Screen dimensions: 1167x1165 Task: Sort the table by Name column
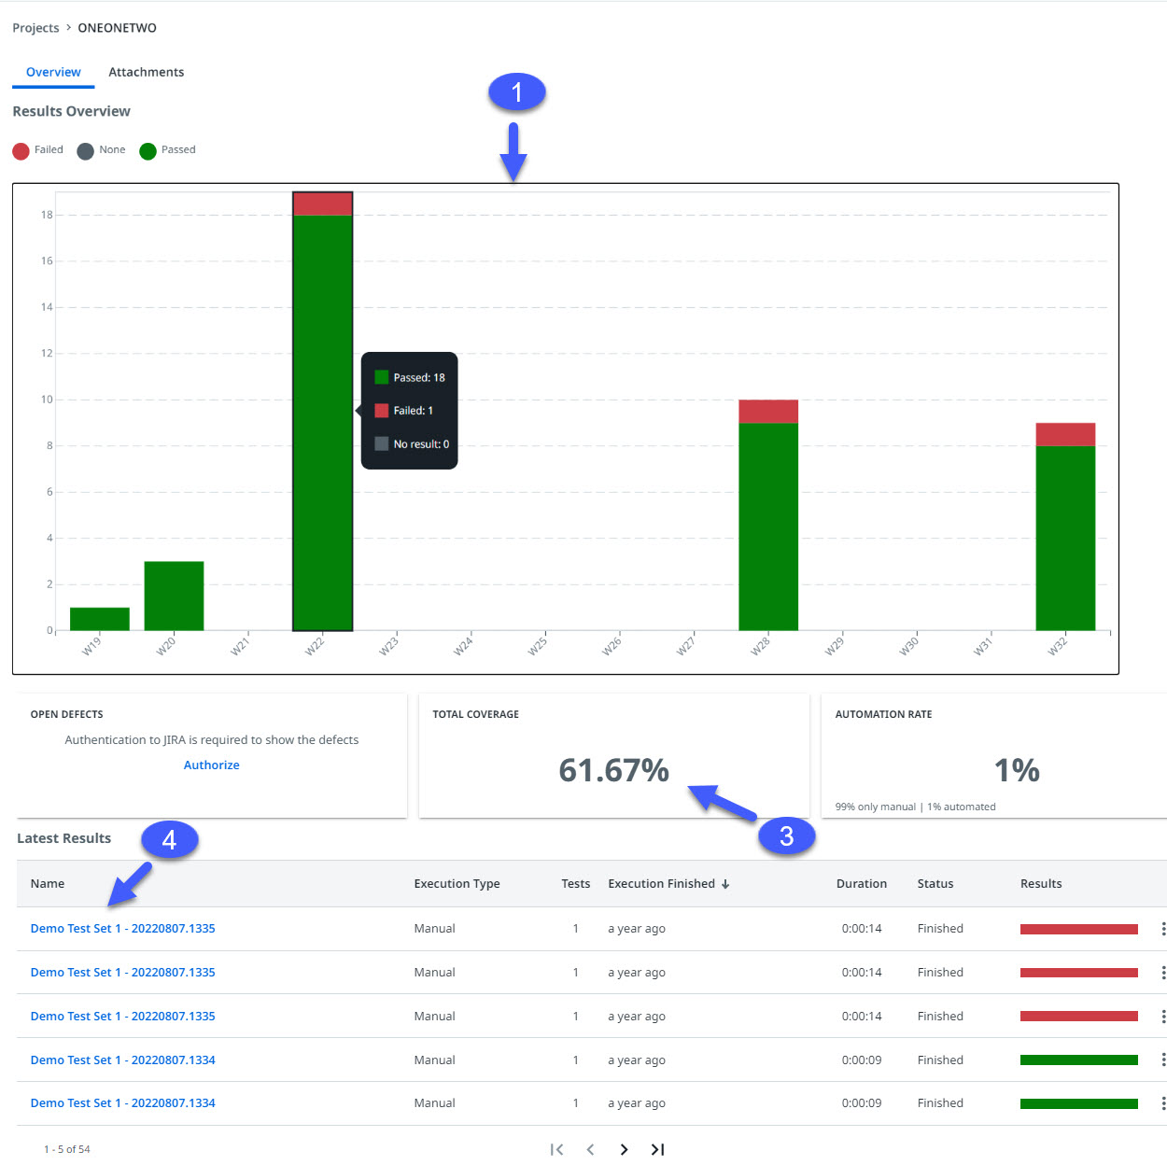coord(48,884)
